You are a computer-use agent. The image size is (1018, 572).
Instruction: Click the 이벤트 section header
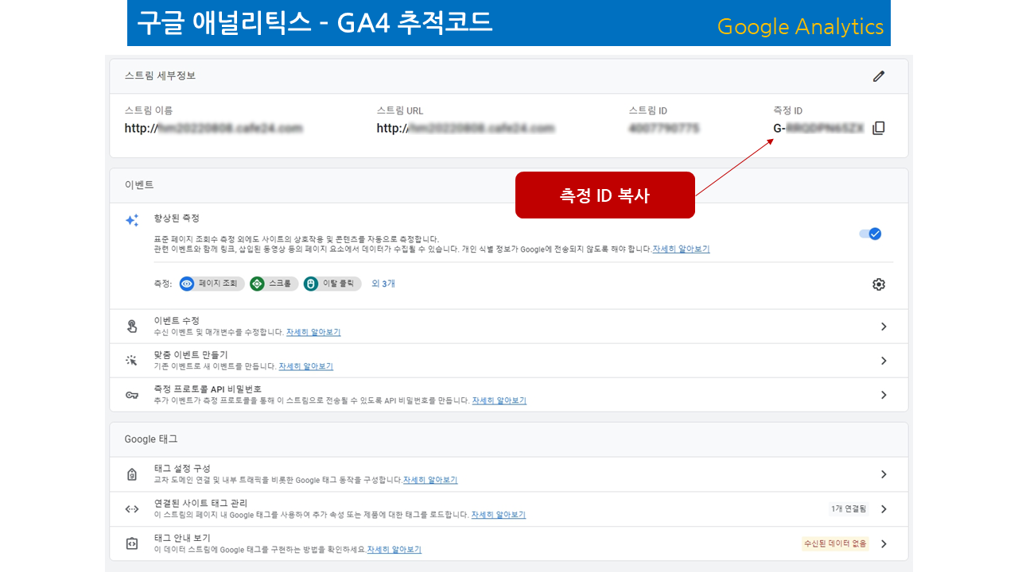pyautogui.click(x=139, y=185)
